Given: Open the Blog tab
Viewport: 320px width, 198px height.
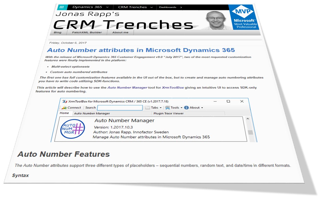Looking at the screenshot, I should point(58,32).
